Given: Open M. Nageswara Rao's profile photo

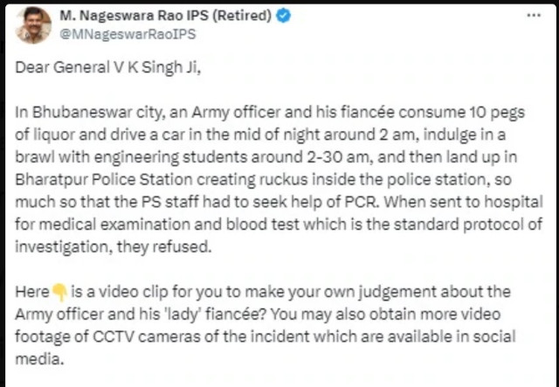Looking at the screenshot, I should pyautogui.click(x=33, y=25).
